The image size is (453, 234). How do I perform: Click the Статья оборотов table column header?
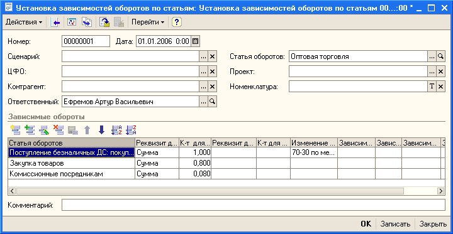71,142
